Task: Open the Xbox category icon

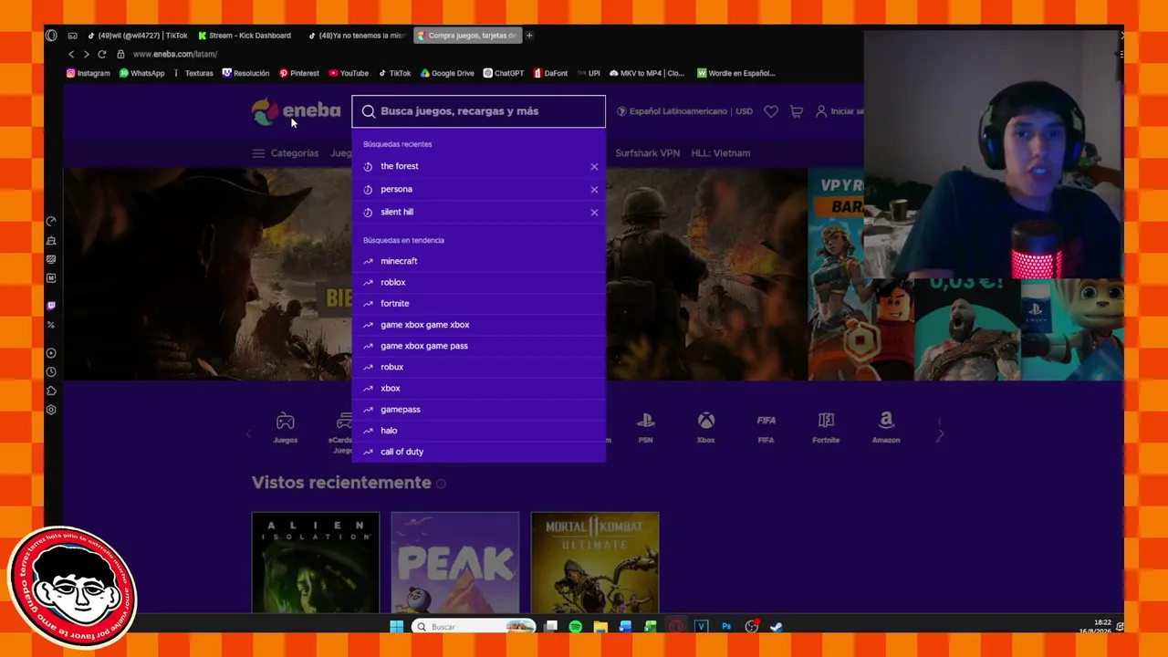Action: (706, 421)
